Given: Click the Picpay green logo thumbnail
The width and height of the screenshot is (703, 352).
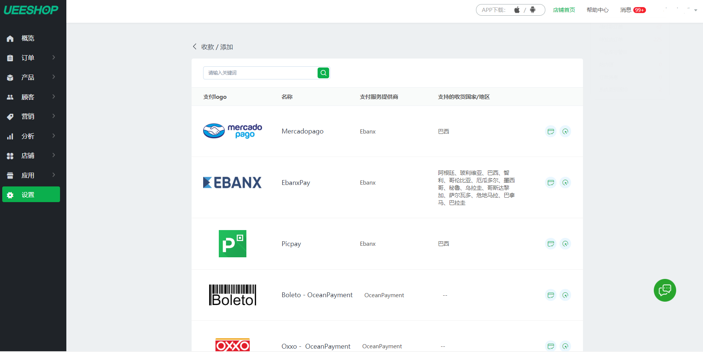Looking at the screenshot, I should [233, 243].
